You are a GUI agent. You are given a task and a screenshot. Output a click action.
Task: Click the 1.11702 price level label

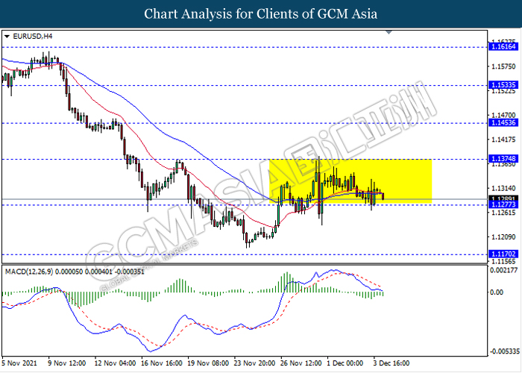tap(503, 254)
